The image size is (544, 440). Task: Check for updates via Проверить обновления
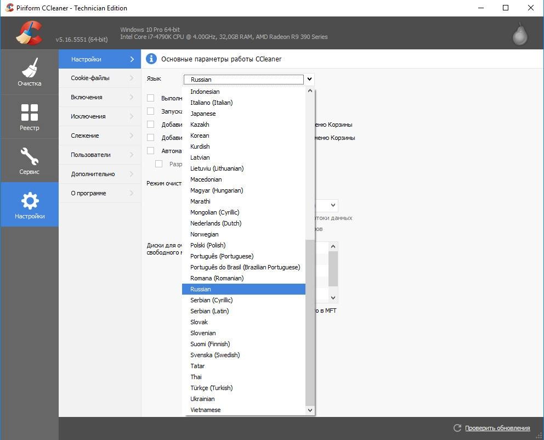pos(497,428)
